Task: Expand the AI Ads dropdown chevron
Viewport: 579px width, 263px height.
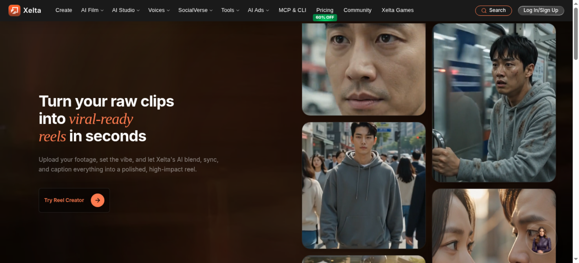Action: 267,10
